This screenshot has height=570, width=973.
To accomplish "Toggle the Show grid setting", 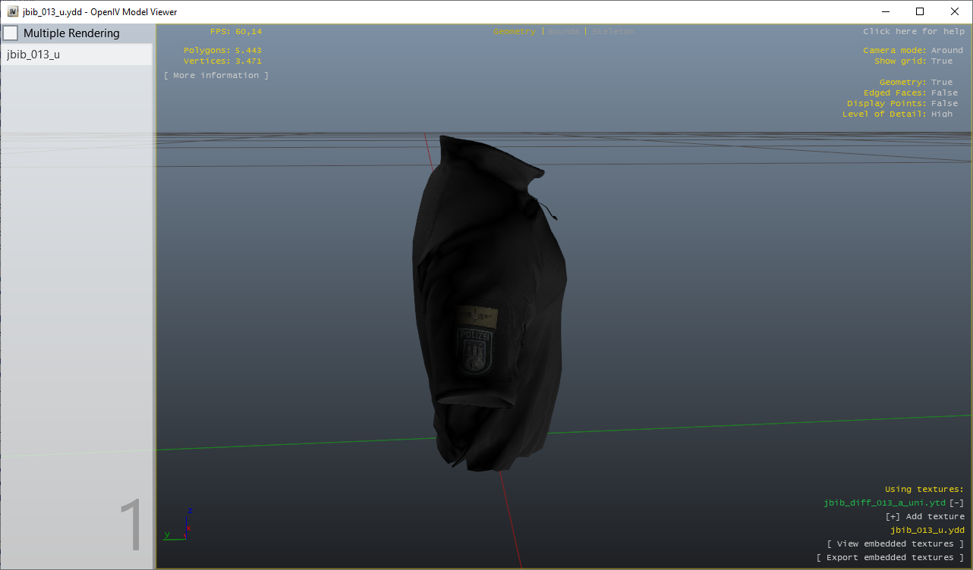I will pos(941,61).
